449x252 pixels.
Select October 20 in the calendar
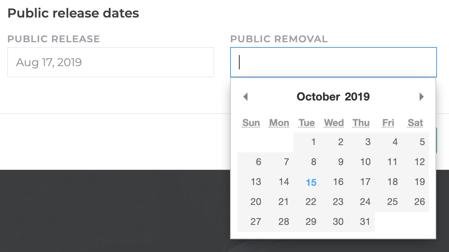256,202
